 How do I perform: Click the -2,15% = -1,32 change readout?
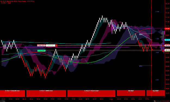pyautogui.click(x=6, y=3)
